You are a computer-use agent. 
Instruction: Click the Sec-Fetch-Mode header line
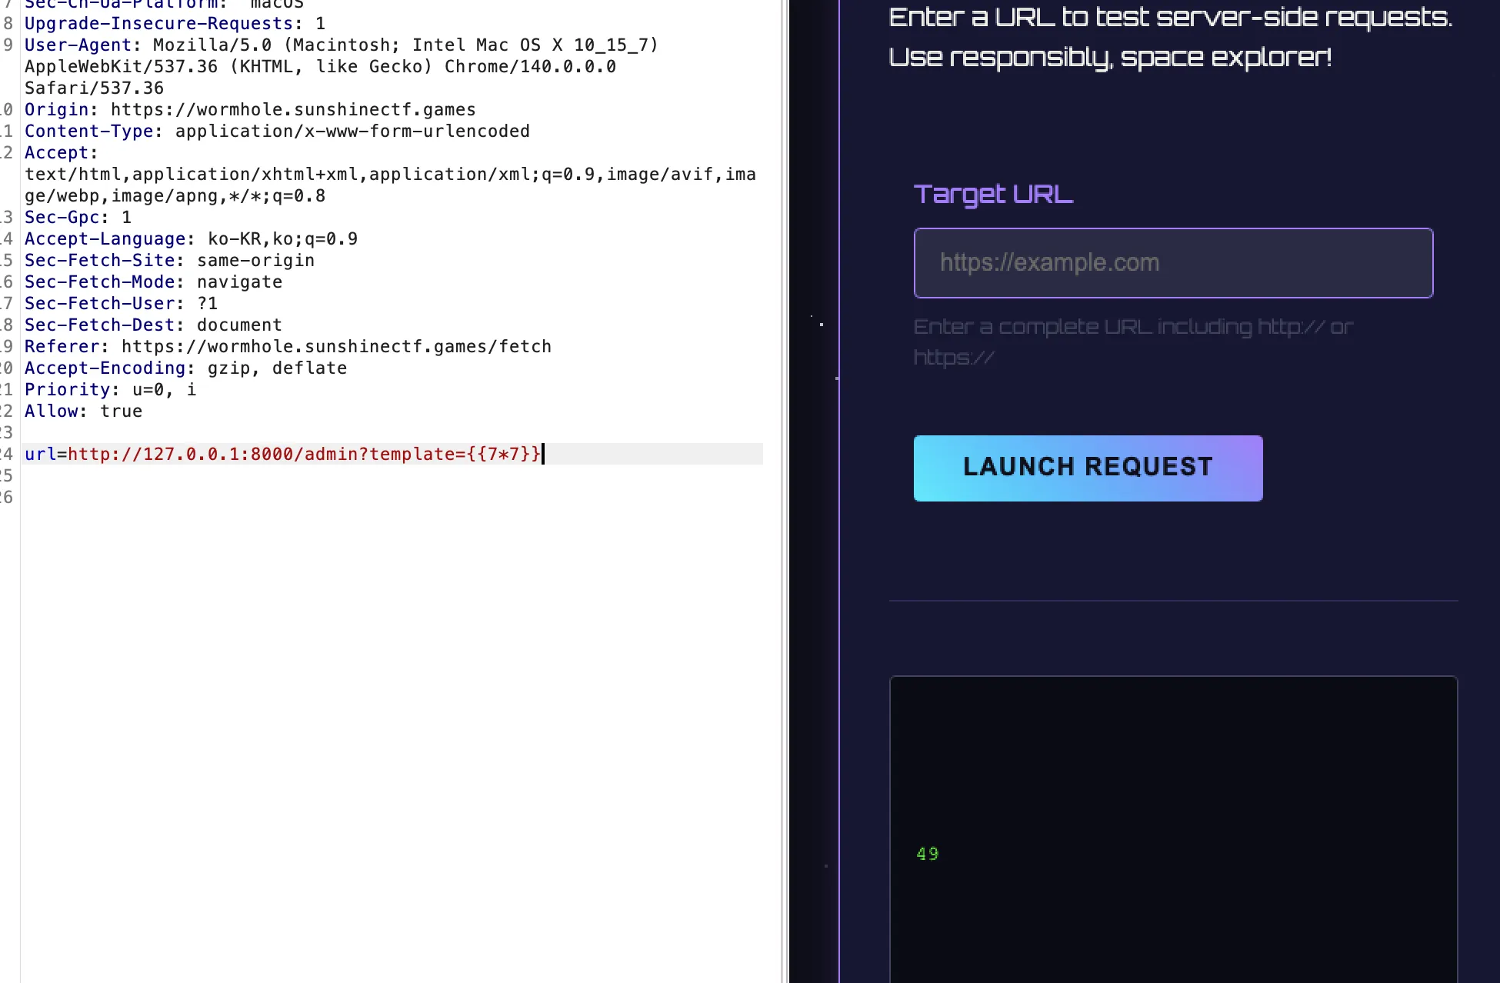point(153,282)
